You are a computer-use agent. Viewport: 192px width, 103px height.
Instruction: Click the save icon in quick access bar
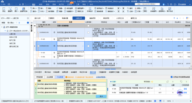tap(9, 4)
